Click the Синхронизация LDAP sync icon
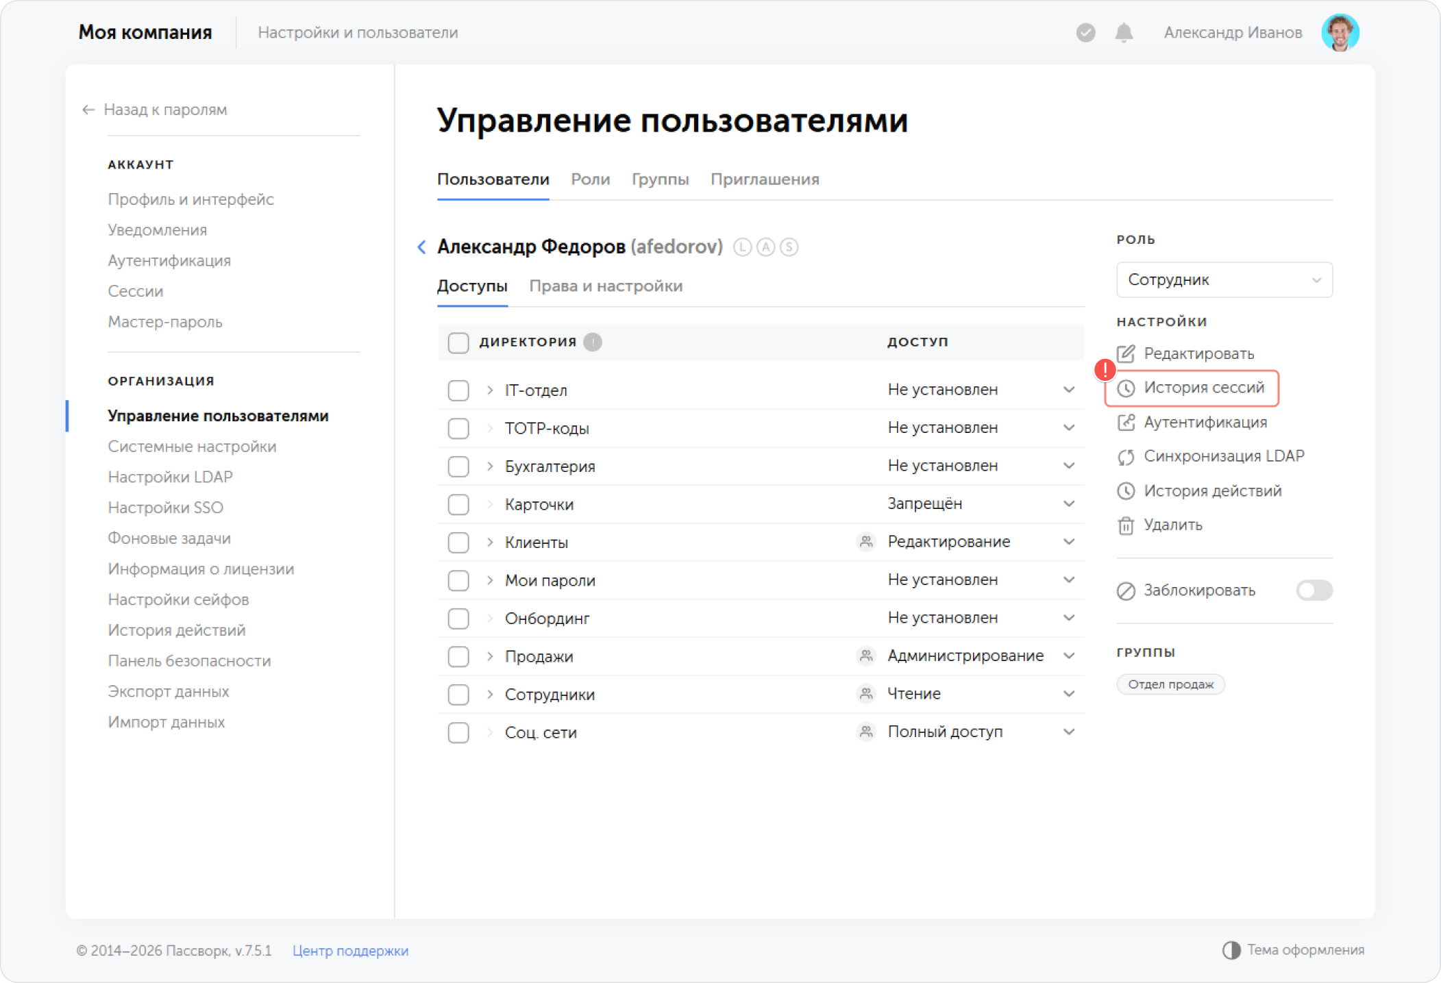Screen dimensions: 1441x983 click(1126, 457)
